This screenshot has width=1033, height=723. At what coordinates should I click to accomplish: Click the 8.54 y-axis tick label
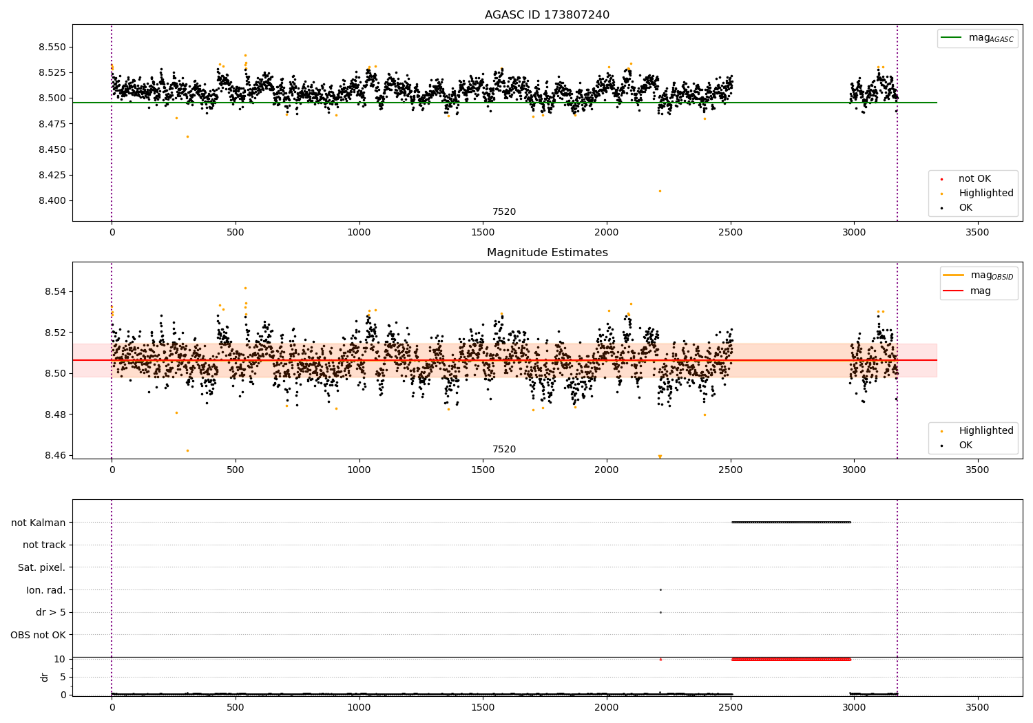[54, 292]
